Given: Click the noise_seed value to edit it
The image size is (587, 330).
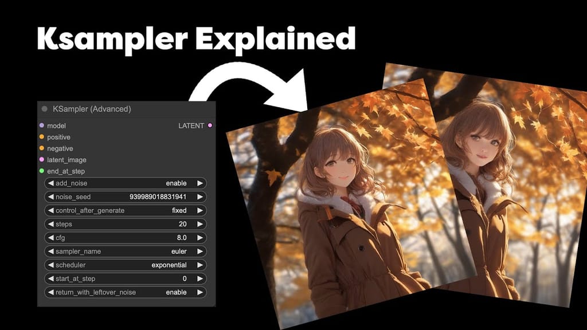Looking at the screenshot, I should point(158,197).
